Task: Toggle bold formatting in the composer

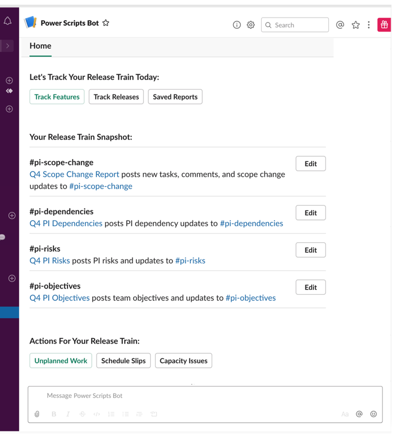Action: coord(54,414)
